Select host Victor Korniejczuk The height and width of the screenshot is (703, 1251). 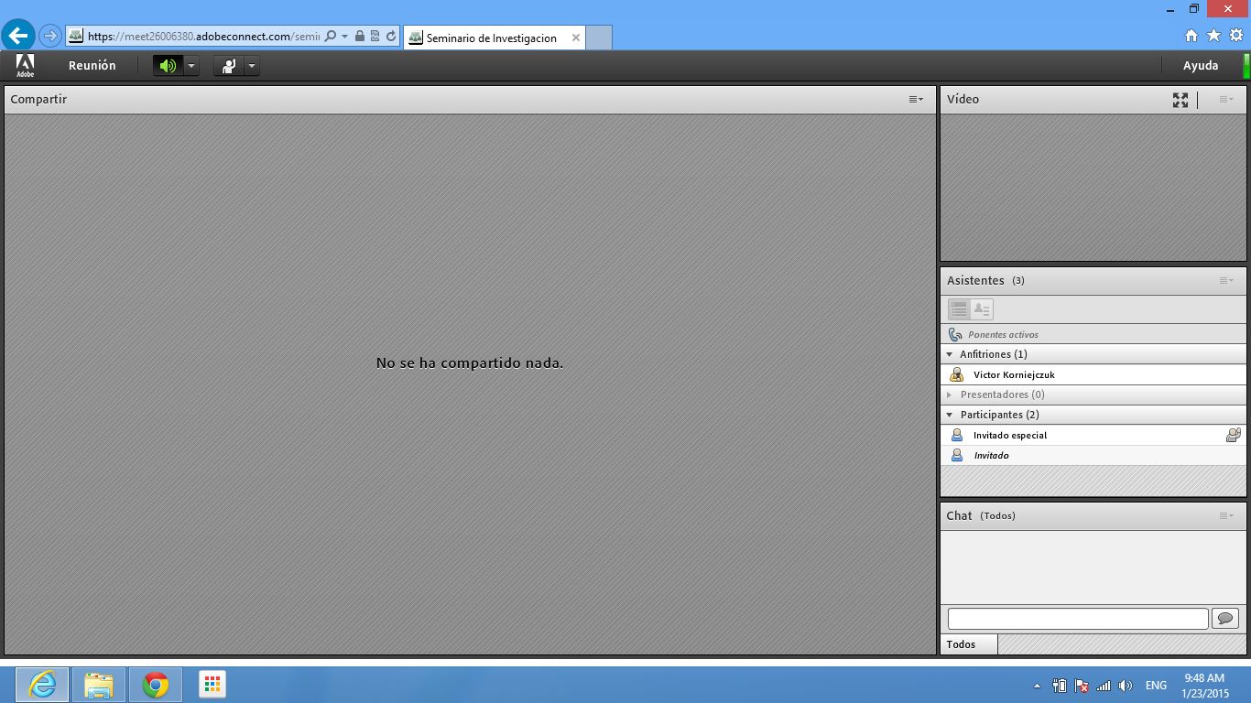click(1093, 374)
